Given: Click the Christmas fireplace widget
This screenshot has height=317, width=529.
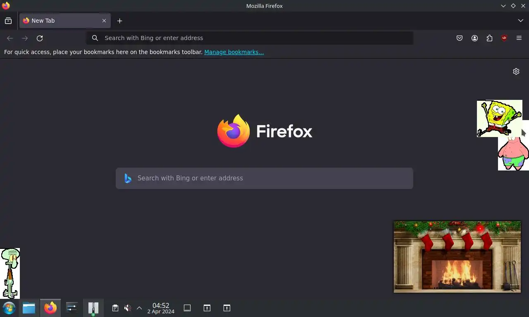Looking at the screenshot, I should pyautogui.click(x=457, y=257).
